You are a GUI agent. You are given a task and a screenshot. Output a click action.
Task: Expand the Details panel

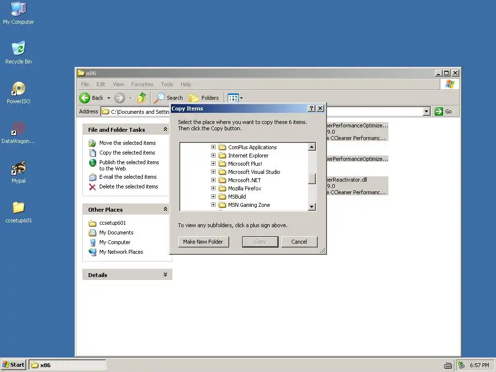165,274
